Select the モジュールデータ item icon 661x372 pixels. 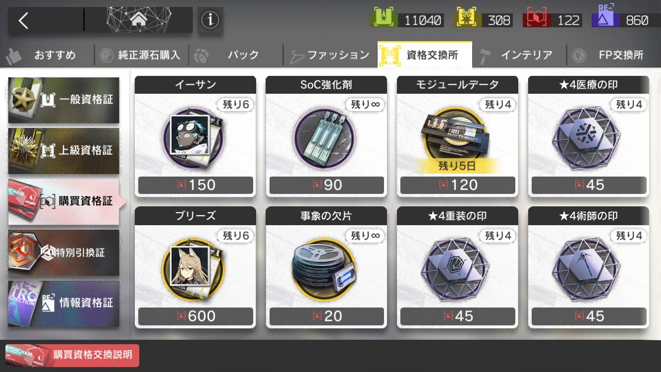pyautogui.click(x=455, y=135)
